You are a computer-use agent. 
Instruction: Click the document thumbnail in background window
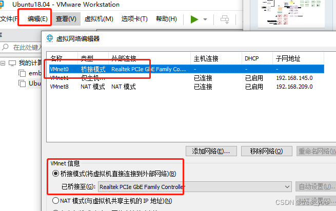(x=291, y=13)
